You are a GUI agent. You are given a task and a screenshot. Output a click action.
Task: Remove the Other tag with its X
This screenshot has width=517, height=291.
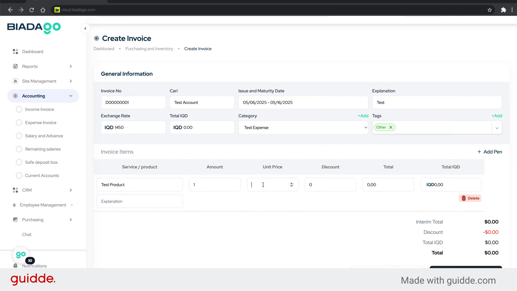click(391, 127)
